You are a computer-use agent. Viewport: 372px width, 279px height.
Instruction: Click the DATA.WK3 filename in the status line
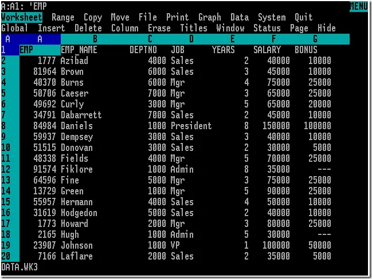(19, 267)
